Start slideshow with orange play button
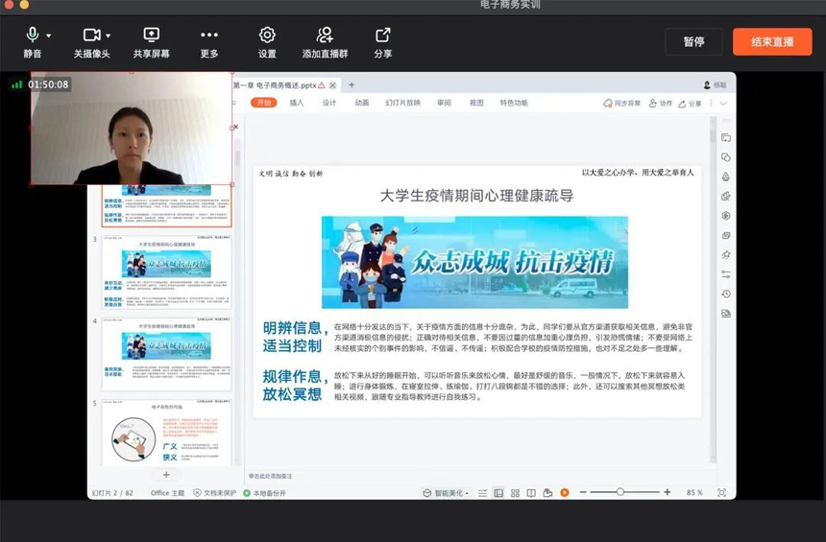 [565, 492]
